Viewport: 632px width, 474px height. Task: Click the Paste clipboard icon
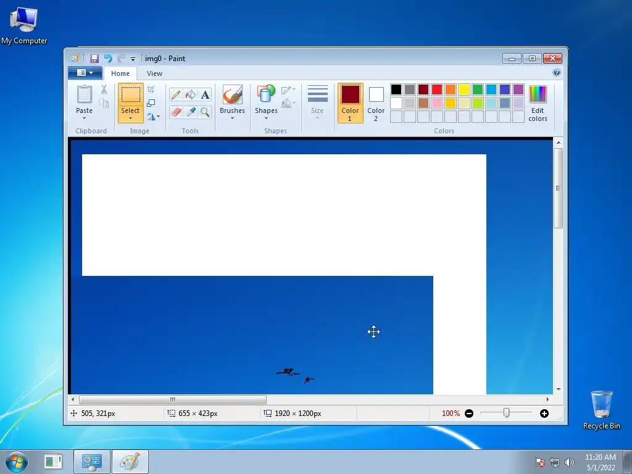pyautogui.click(x=84, y=94)
